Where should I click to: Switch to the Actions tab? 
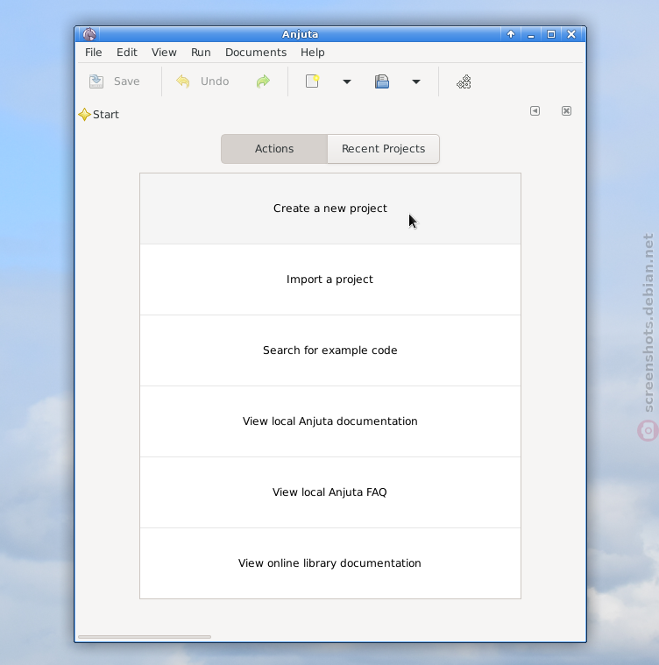pyautogui.click(x=274, y=149)
